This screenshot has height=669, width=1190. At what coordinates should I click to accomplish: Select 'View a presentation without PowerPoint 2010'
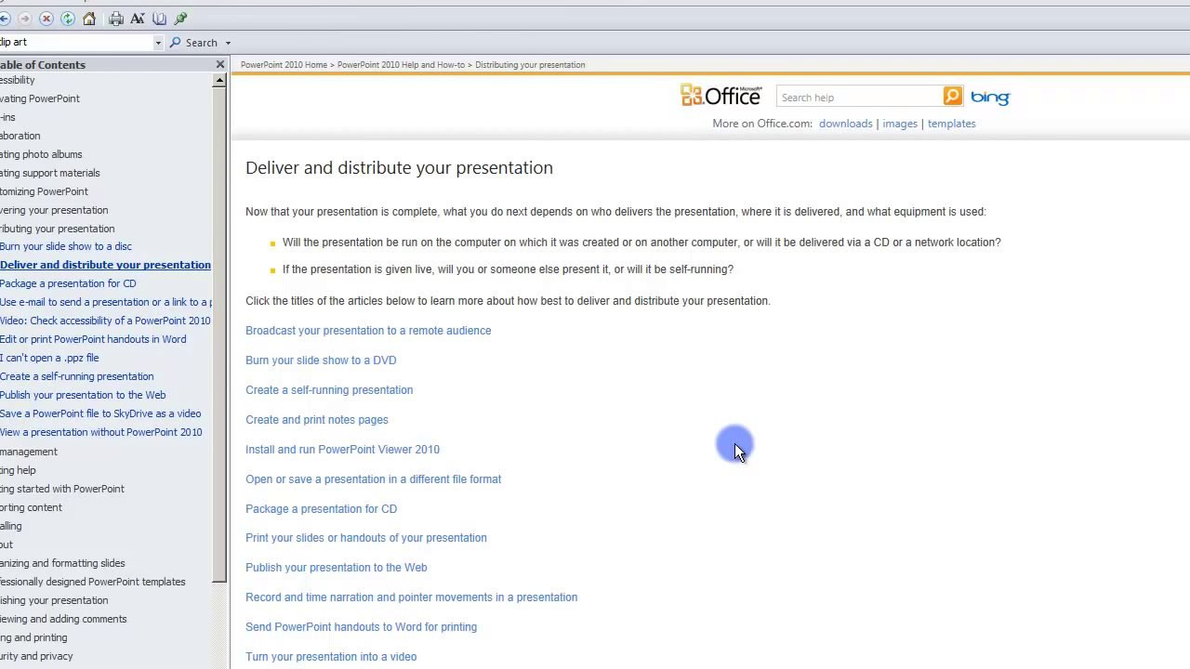click(x=101, y=432)
